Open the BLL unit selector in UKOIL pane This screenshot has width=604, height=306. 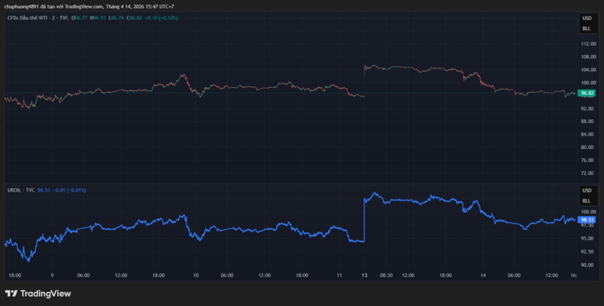(x=586, y=200)
